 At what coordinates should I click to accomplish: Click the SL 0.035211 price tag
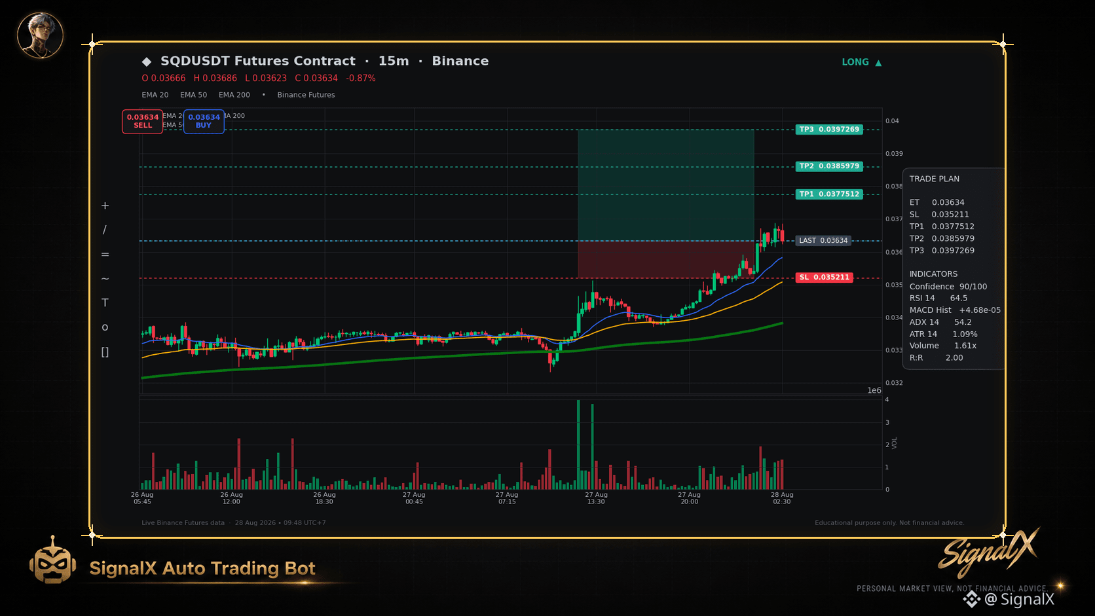pos(824,278)
